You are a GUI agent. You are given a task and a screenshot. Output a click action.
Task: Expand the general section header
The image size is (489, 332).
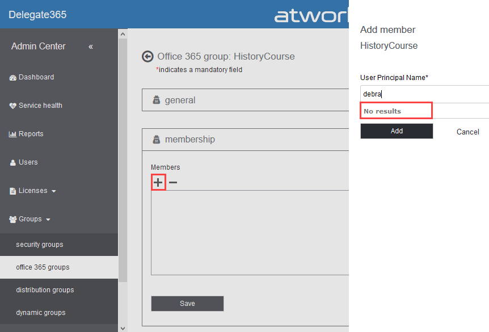click(245, 100)
